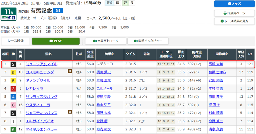Open jockey 鮫島 克駿 link
Screen dimensions: 256x134
click(x=104, y=97)
